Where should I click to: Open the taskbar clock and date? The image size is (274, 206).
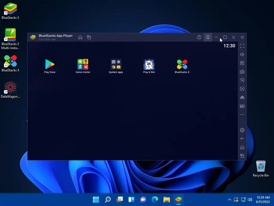(263, 200)
